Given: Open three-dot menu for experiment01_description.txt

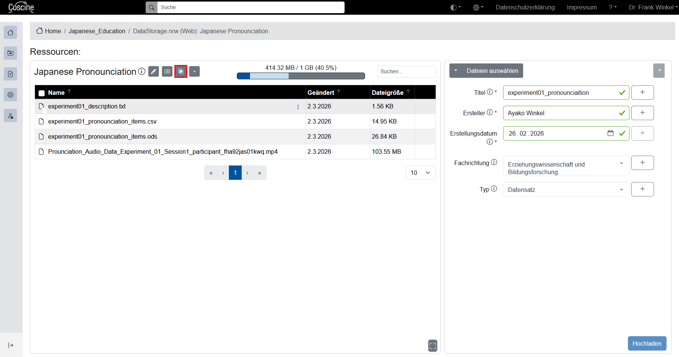Looking at the screenshot, I should tap(298, 107).
